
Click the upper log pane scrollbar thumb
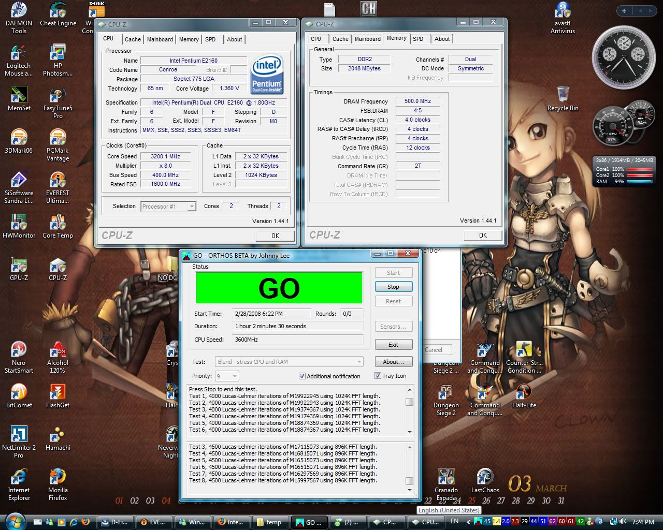click(x=409, y=402)
